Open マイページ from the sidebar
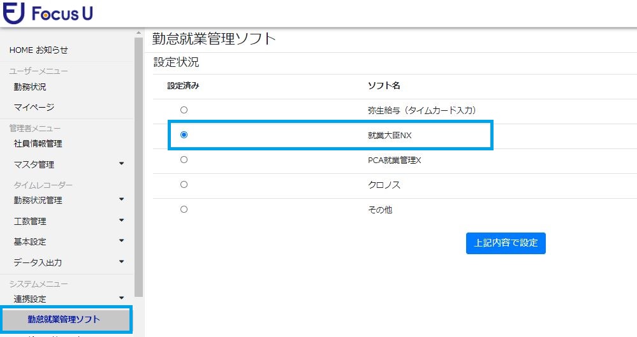Image resolution: width=637 pixels, height=337 pixels. click(34, 107)
